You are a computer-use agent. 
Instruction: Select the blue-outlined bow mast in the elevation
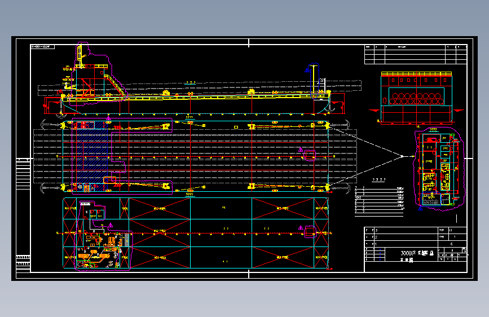(x=314, y=81)
